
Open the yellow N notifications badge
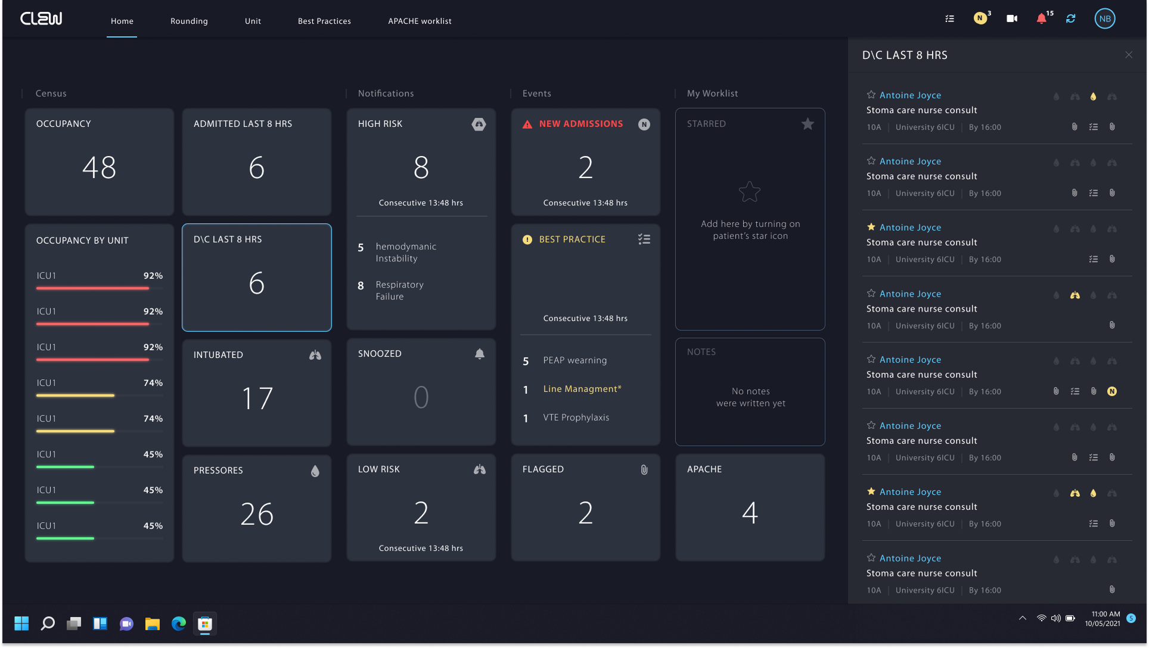click(x=980, y=18)
